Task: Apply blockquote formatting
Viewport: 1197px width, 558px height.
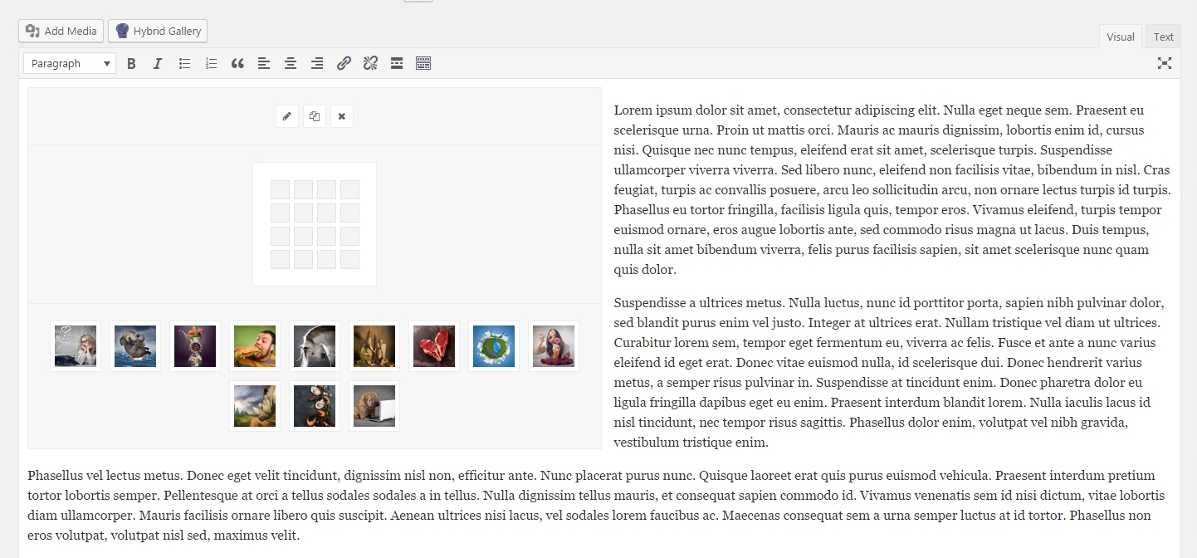Action: point(237,63)
